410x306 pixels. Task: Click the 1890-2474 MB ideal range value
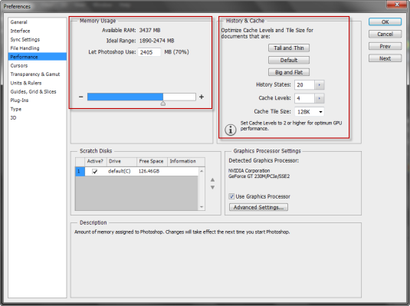[x=156, y=41]
